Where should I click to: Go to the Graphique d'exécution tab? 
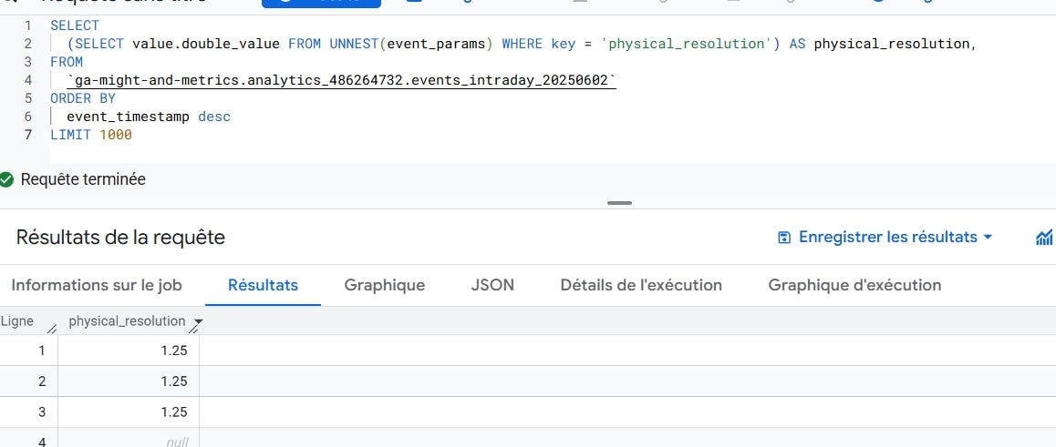(x=854, y=285)
